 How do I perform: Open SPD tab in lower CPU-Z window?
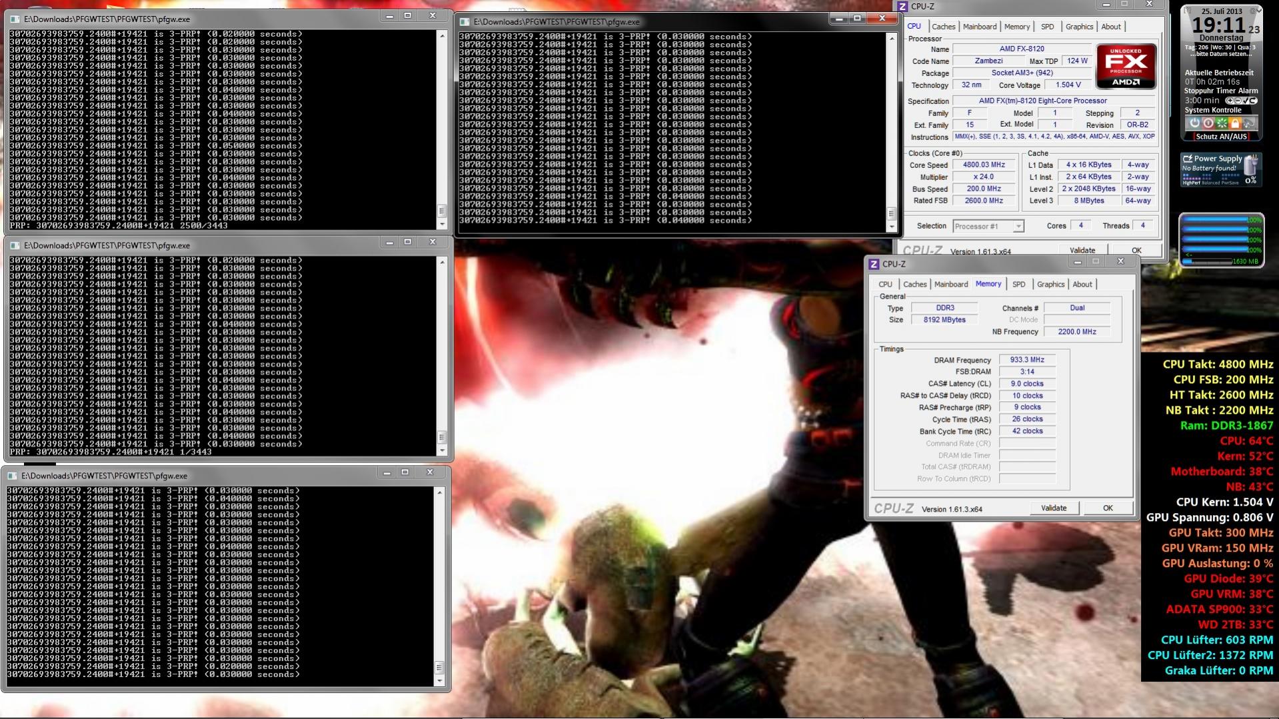point(1019,285)
